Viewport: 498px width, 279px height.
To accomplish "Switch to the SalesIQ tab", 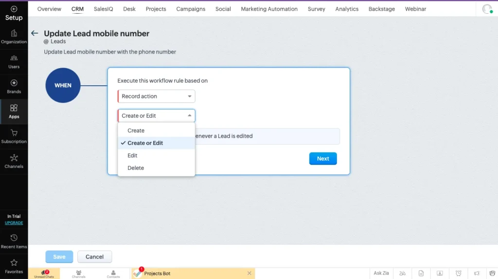I will pyautogui.click(x=103, y=9).
